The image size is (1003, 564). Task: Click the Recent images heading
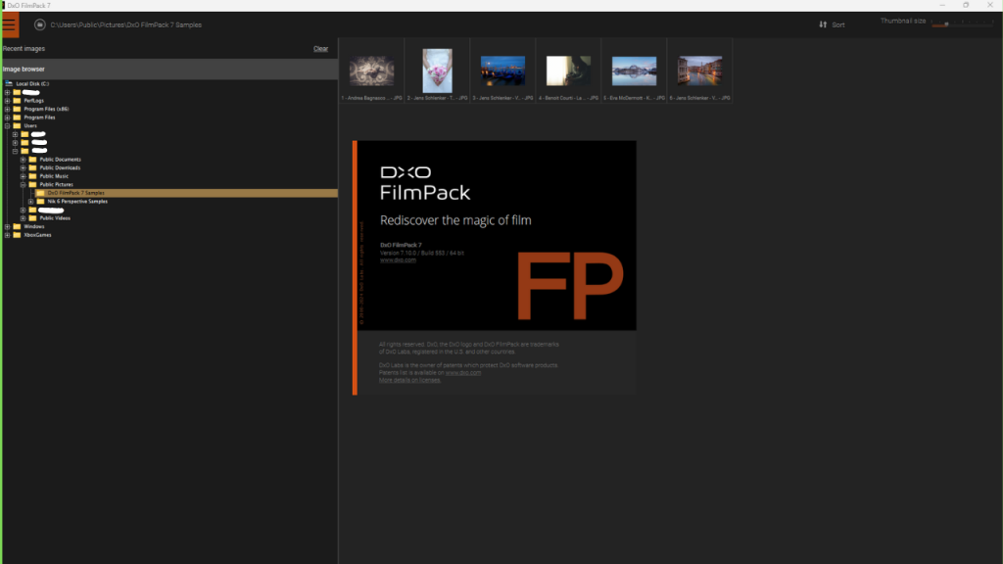coord(24,49)
